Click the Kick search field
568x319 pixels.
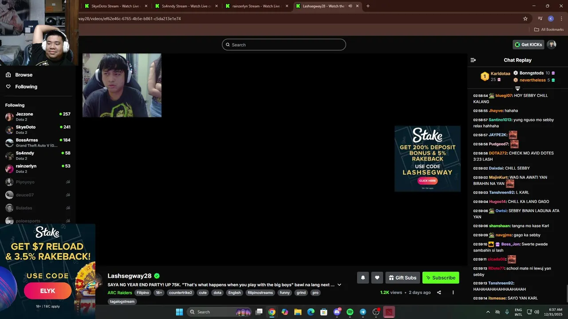coord(284,45)
